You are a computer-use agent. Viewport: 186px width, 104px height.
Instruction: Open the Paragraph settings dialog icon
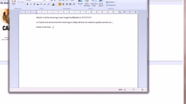pyautogui.click(x=74, y=4)
